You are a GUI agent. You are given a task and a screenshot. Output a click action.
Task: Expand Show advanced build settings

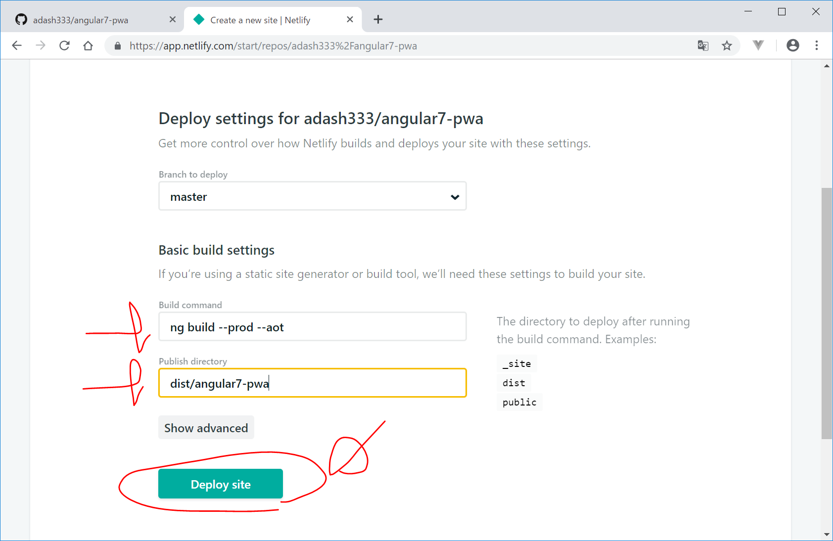pyautogui.click(x=206, y=428)
